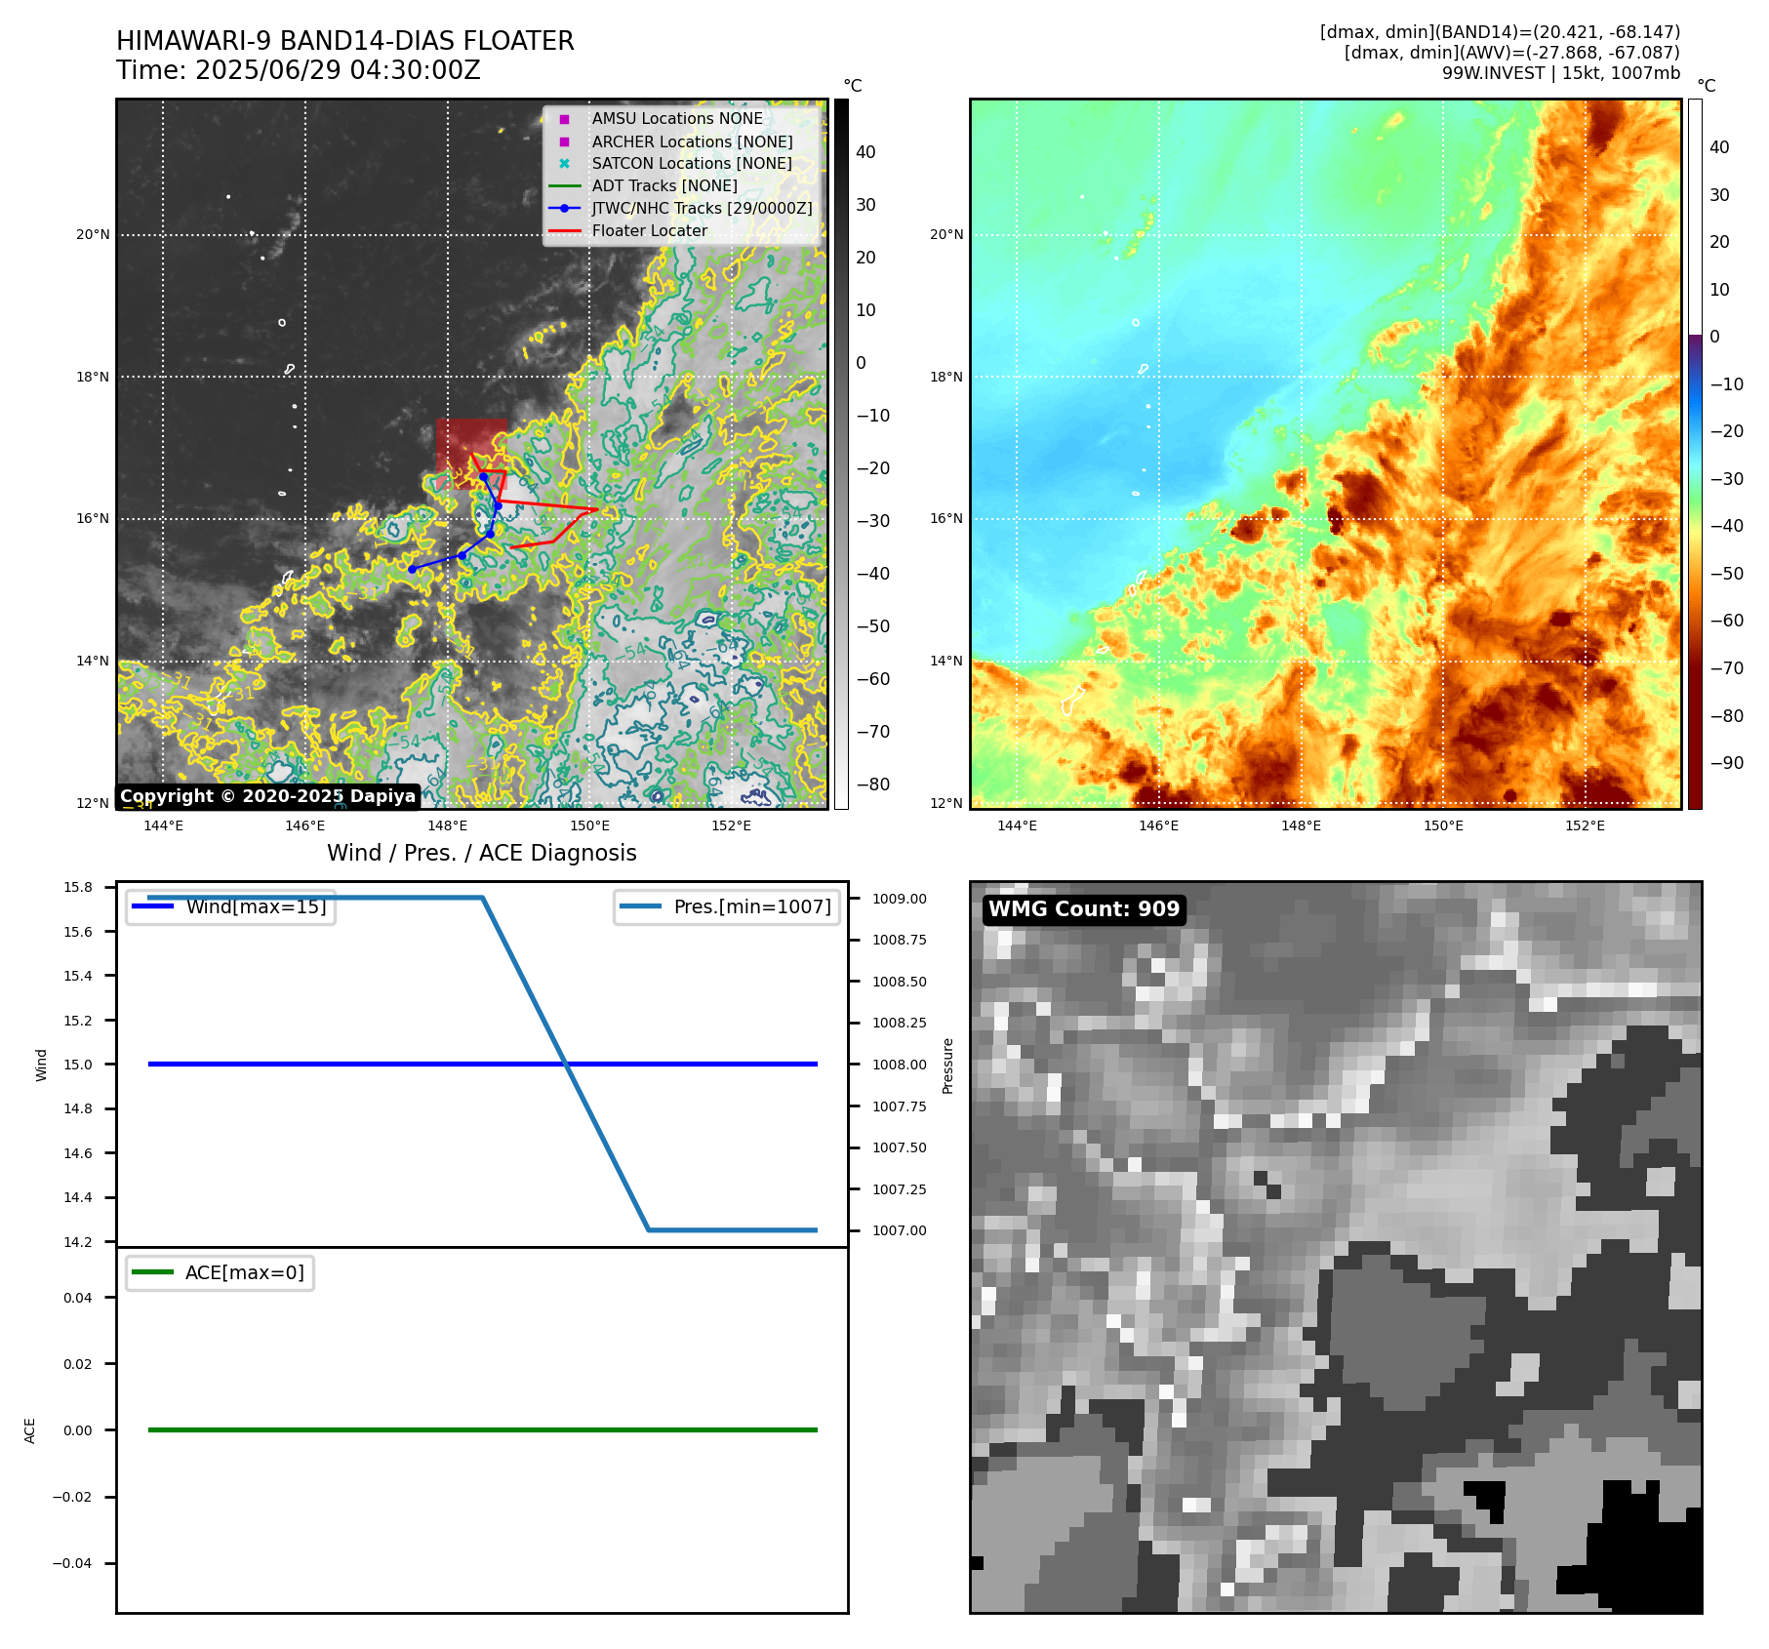This screenshot has width=1769, height=1649.
Task: Click the 'SATCON Locations [NONE]' legend entry
Action: [x=692, y=163]
